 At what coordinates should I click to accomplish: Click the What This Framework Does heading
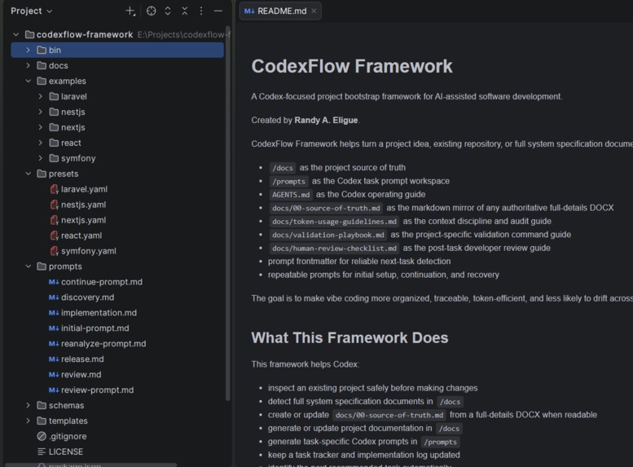[349, 337]
